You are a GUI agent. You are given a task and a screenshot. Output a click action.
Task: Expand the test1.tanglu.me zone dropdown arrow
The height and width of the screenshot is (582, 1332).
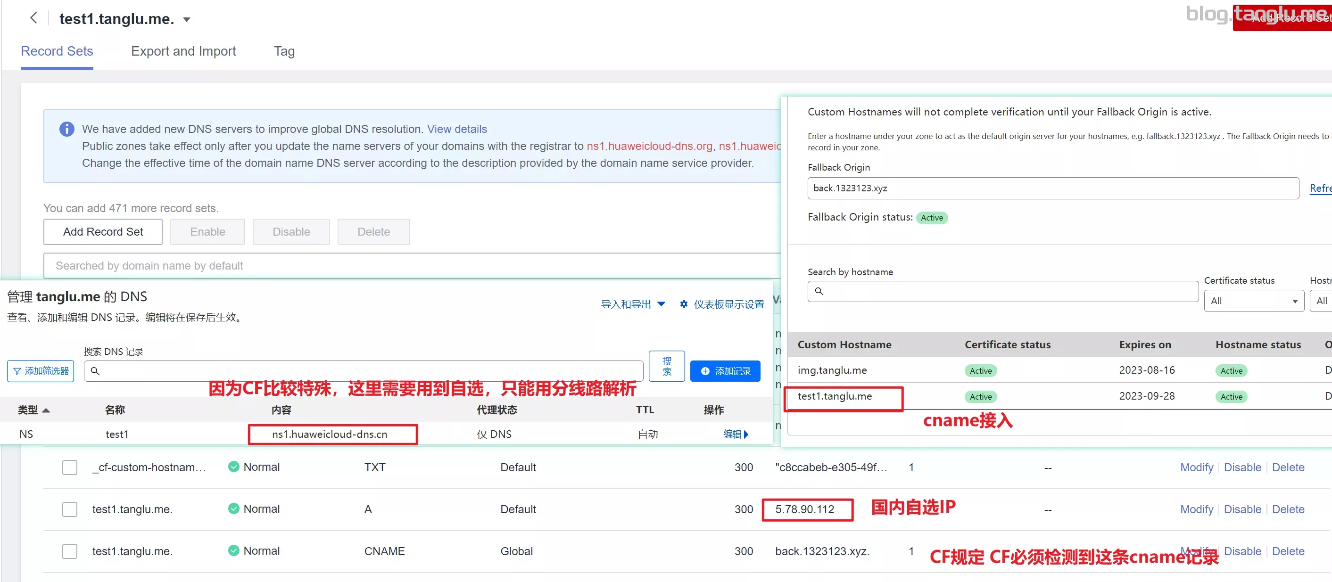pos(187,20)
